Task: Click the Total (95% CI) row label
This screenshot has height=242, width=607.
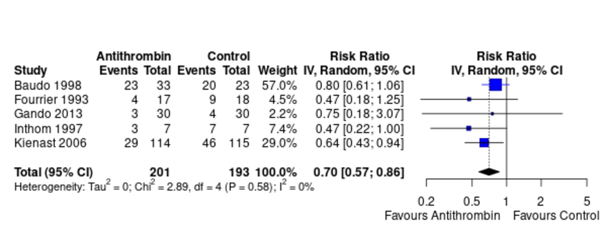Action: click(x=54, y=172)
